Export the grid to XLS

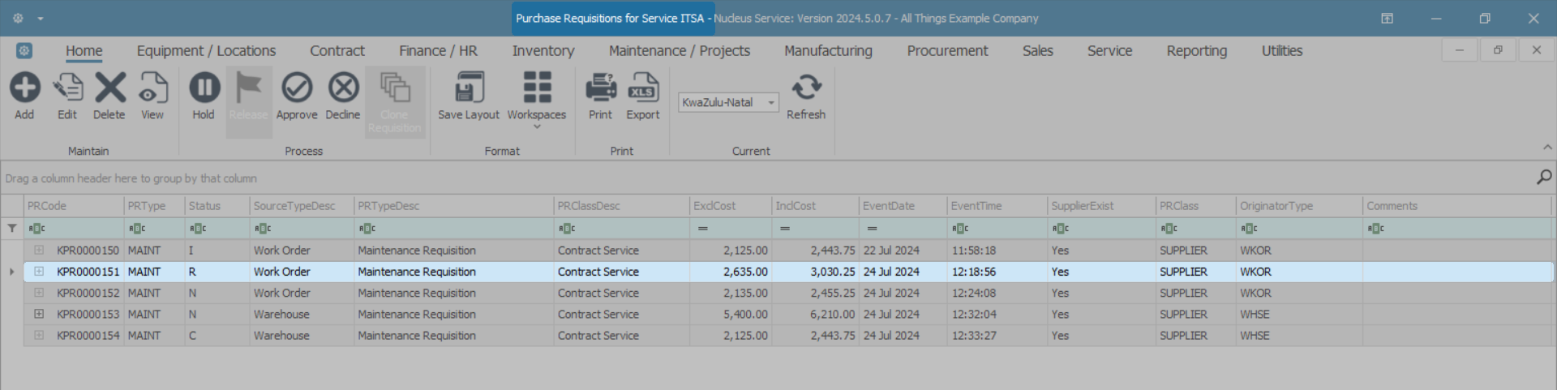643,88
